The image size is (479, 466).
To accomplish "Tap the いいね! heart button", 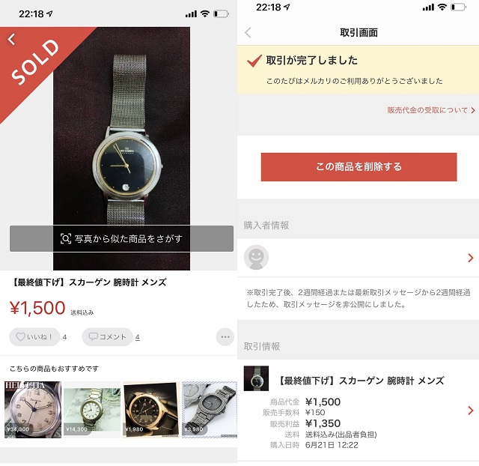I will pyautogui.click(x=34, y=337).
